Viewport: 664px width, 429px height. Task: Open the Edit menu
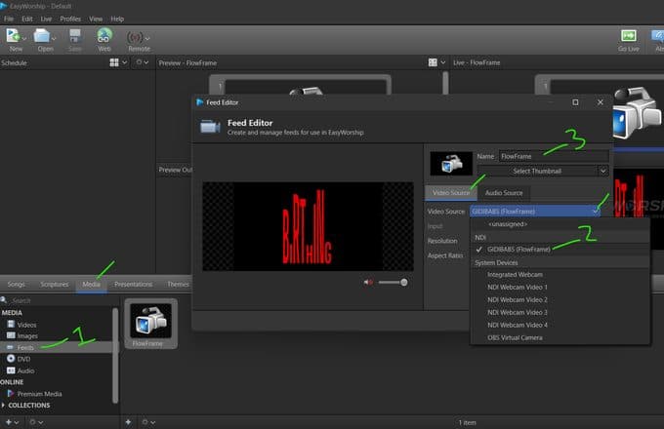27,19
